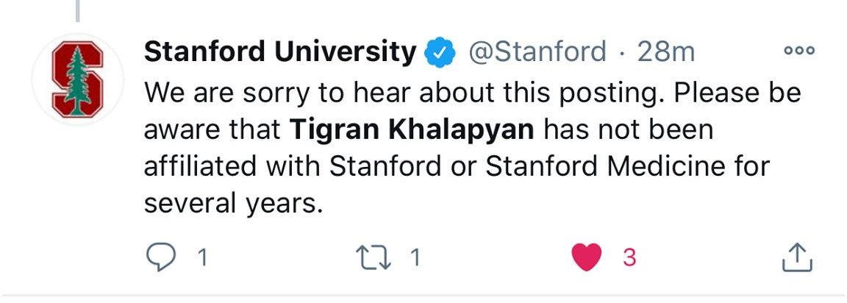Select the bold name Tigran Khalapyan
Screen dimensions: 847x303
[x=412, y=131]
